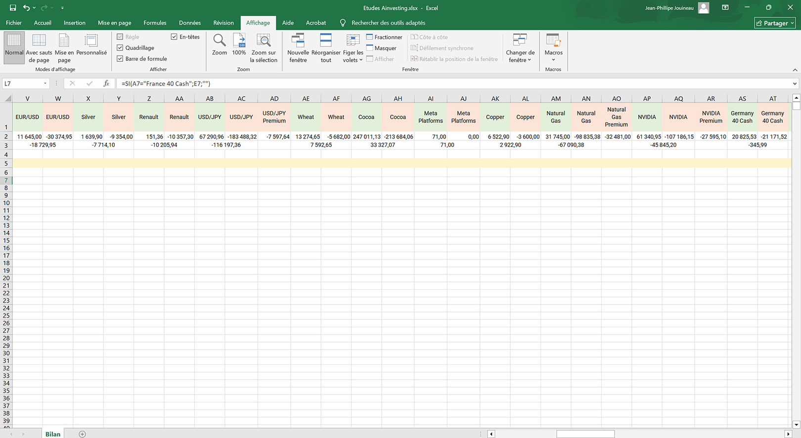Image resolution: width=801 pixels, height=438 pixels.
Task: Click Zoom to selection icon
Action: coord(264,41)
